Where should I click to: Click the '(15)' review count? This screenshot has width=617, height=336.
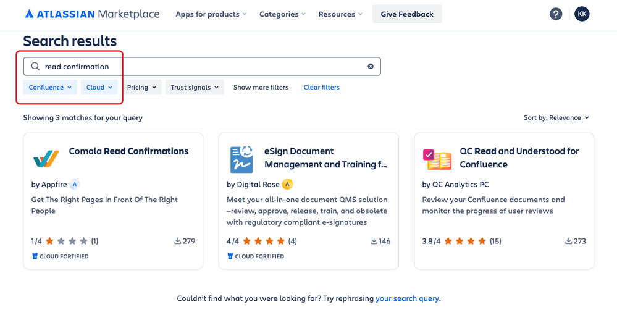click(495, 241)
